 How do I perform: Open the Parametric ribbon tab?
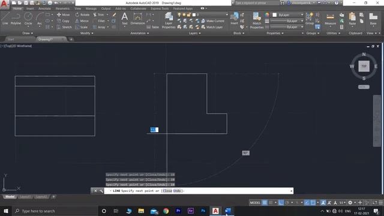tap(62, 8)
